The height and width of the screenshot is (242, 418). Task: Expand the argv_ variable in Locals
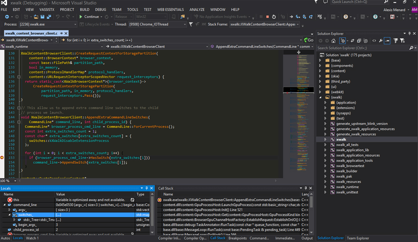10,210
